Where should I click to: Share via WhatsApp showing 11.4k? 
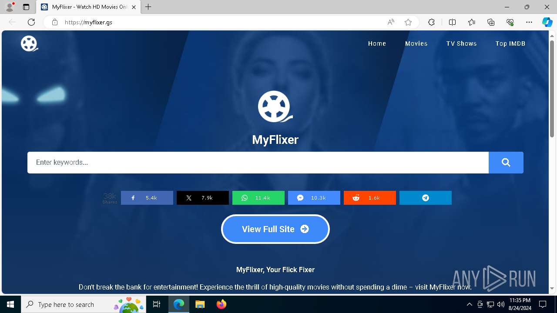point(258,198)
